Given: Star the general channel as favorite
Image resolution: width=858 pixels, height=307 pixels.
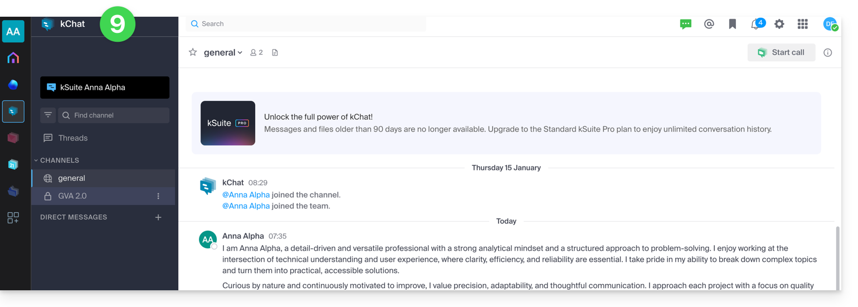Looking at the screenshot, I should [193, 52].
